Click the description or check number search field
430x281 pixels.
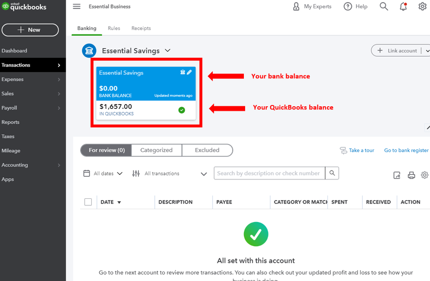(x=269, y=173)
